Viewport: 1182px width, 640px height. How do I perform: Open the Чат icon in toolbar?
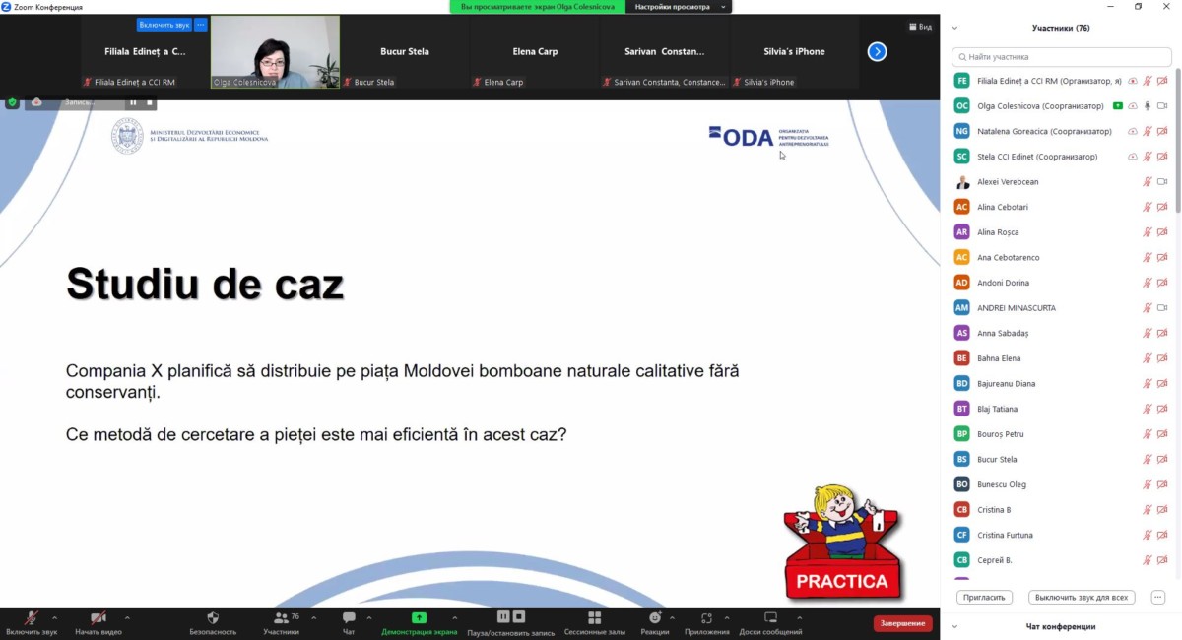pyautogui.click(x=349, y=617)
